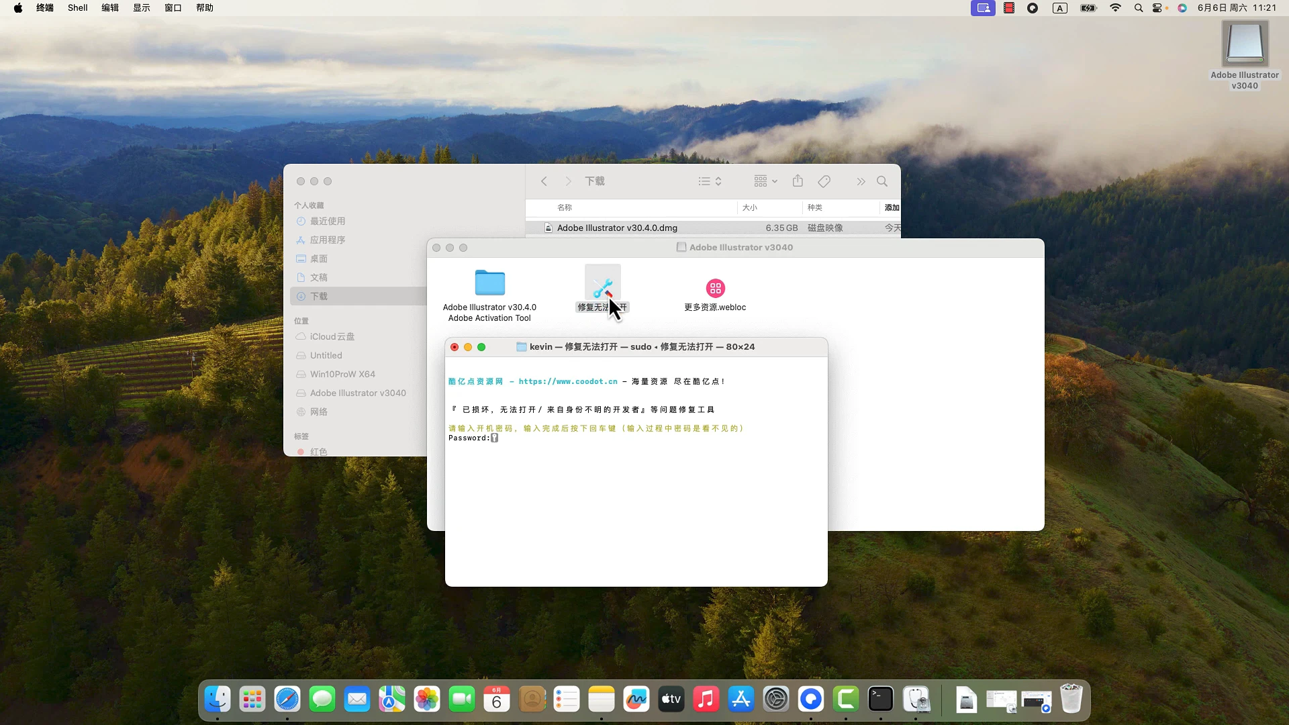The image size is (1289, 725).
Task: Open the list view options dropdown
Action: pos(710,181)
